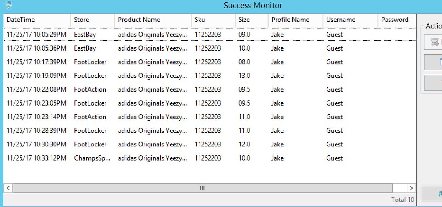Viewport: 442px width, 207px height.
Task: Click the horizontal scrollbar right arrow
Action: [411, 188]
